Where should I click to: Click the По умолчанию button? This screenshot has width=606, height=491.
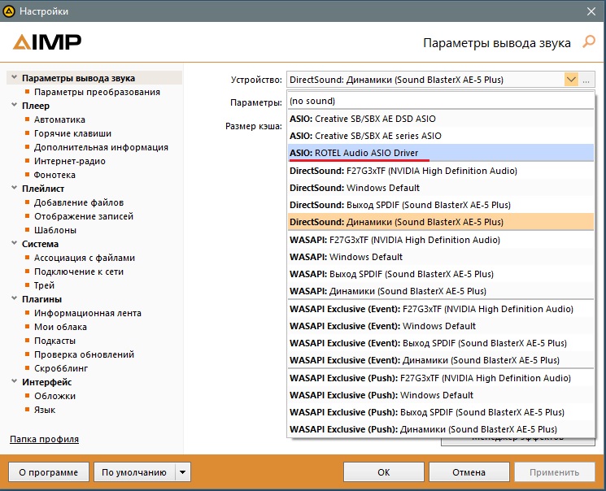134,472
